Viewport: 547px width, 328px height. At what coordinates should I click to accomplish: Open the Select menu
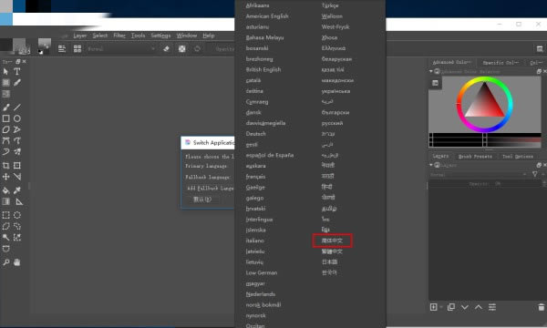point(100,36)
